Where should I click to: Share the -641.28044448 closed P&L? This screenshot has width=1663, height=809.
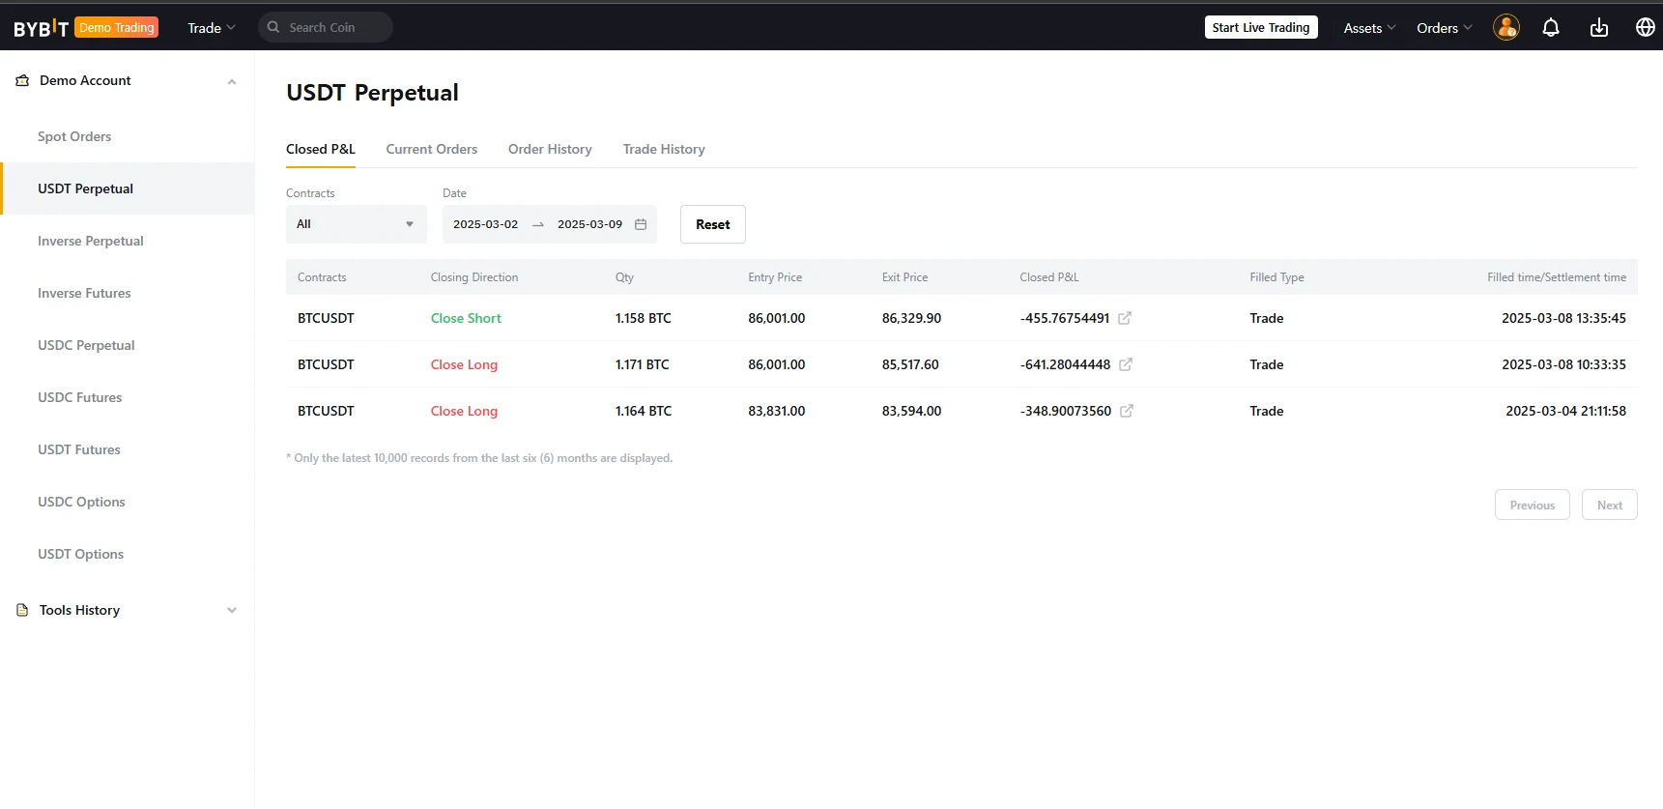tap(1126, 364)
